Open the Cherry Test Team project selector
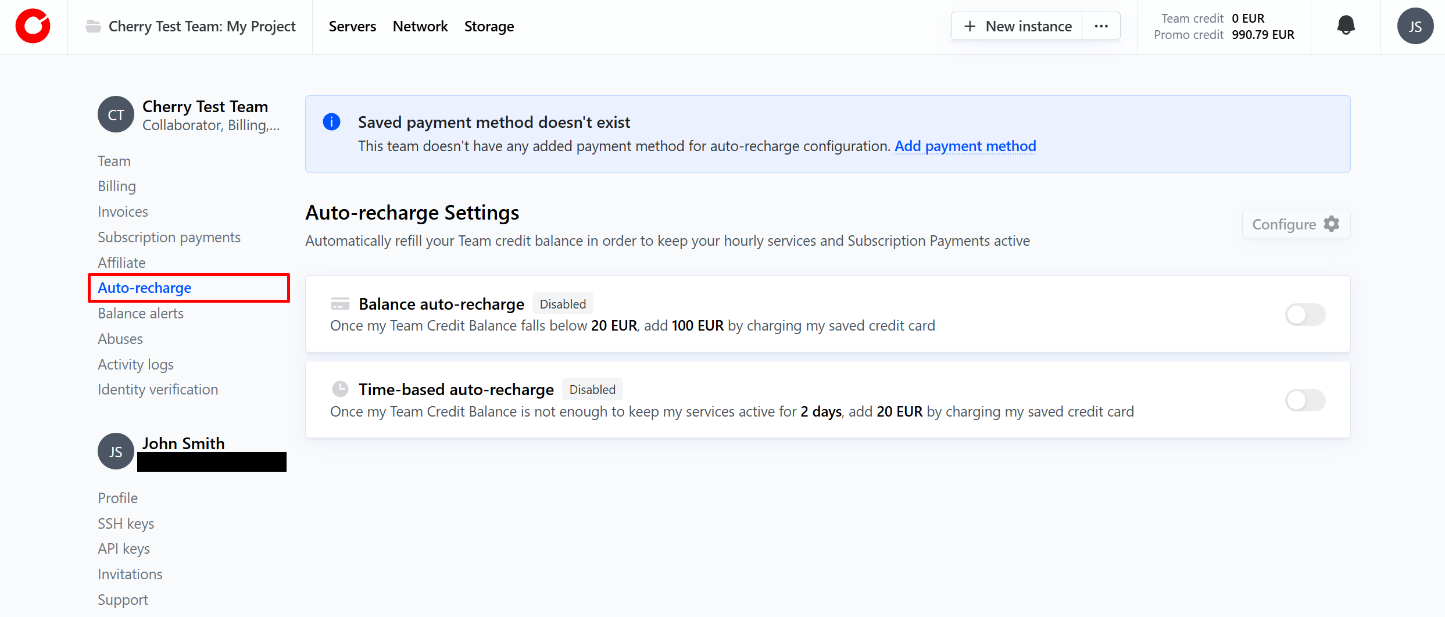The height and width of the screenshot is (617, 1445). tap(191, 27)
